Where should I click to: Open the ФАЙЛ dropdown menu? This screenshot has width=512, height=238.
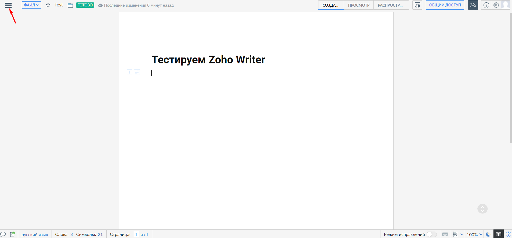click(x=31, y=5)
